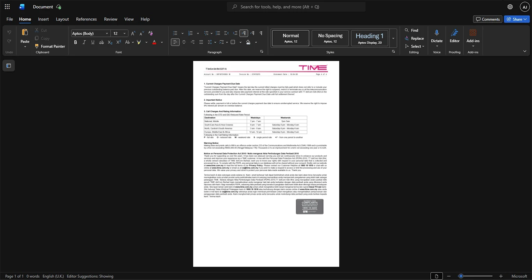Click the zoom slider handle
532x280 pixels.
click(x=461, y=276)
